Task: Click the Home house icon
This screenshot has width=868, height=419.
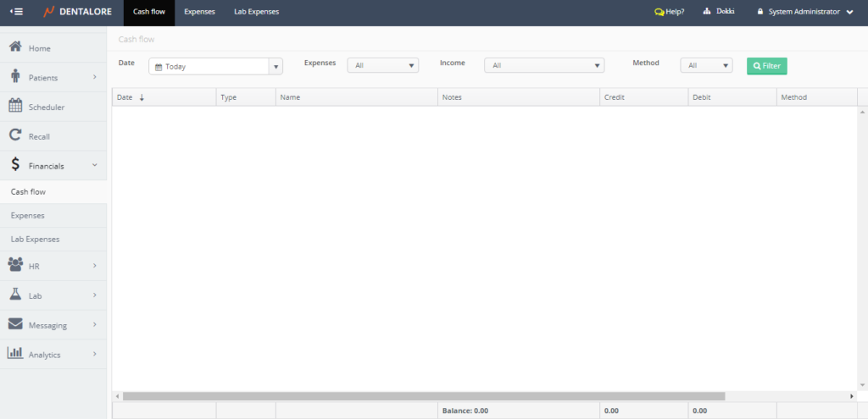Action: point(15,47)
